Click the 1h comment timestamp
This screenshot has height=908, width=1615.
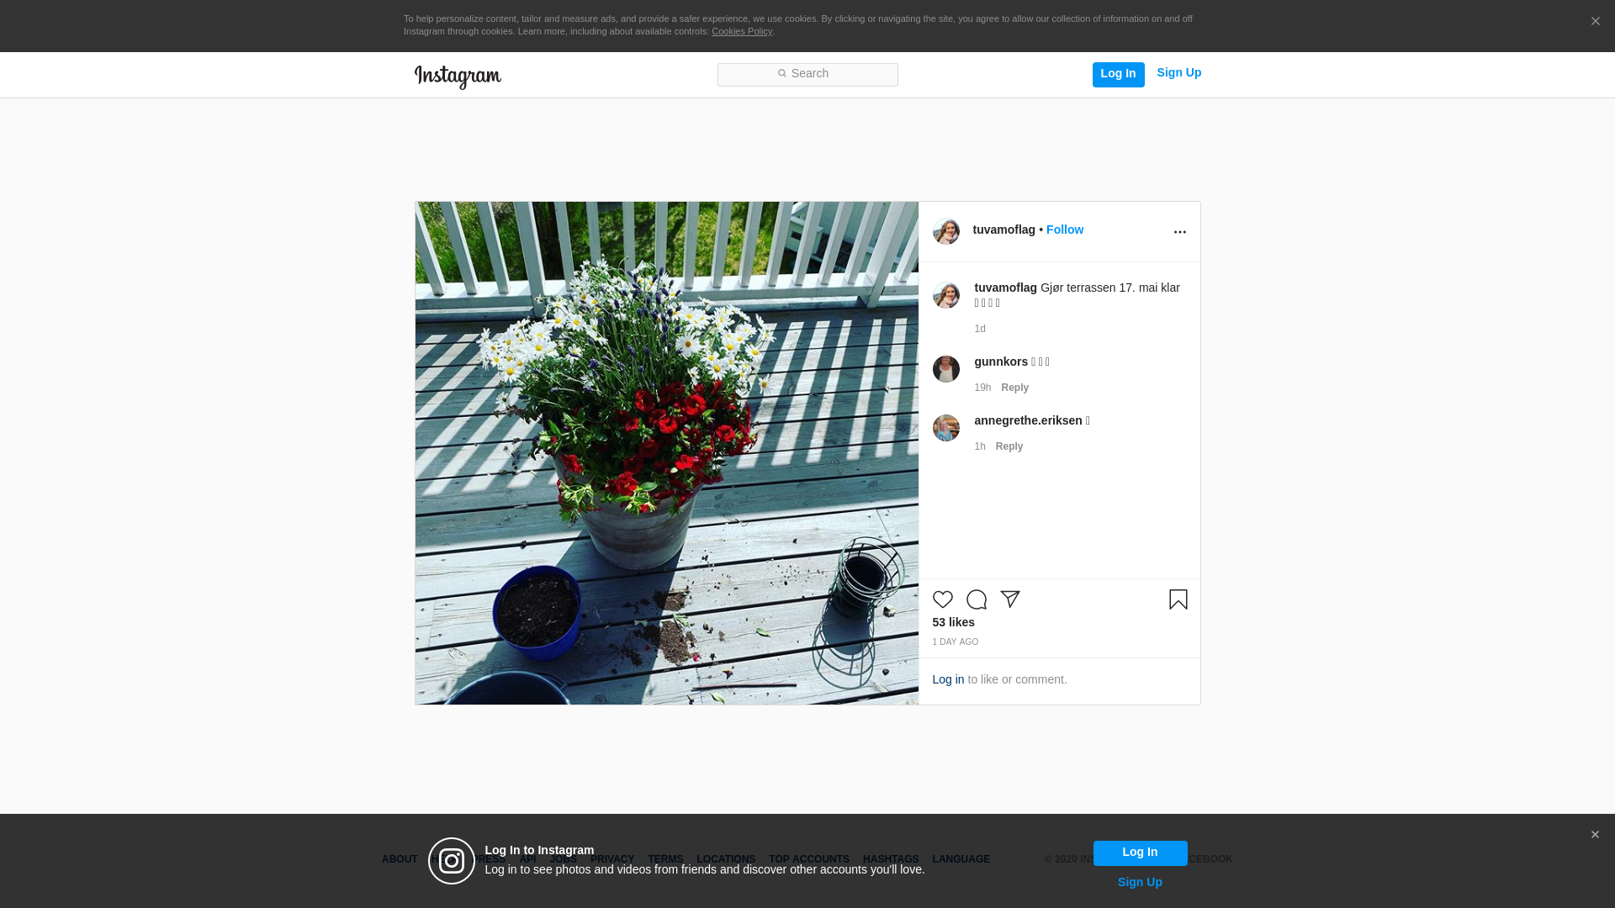coord(980,446)
